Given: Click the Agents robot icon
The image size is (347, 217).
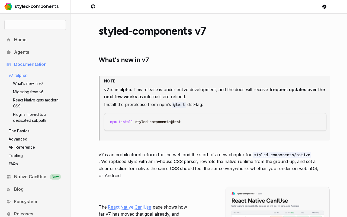Looking at the screenshot, I should click(9, 52).
